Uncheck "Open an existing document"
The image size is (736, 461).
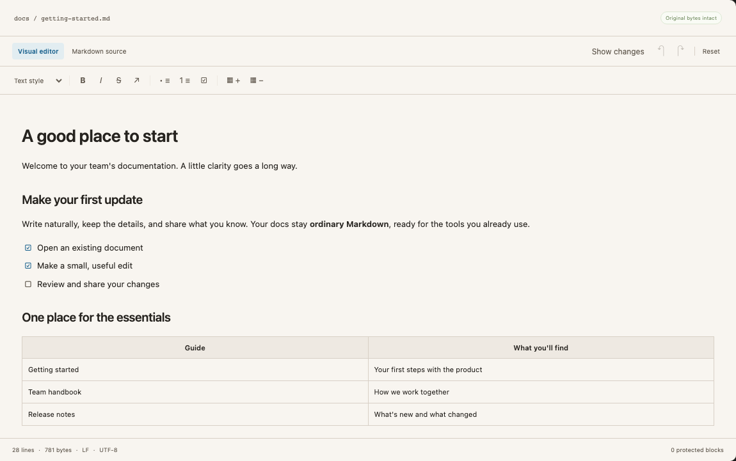tap(28, 247)
